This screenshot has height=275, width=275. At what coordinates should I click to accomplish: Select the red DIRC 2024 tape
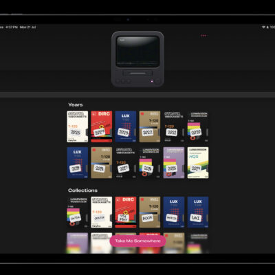(x=102, y=126)
